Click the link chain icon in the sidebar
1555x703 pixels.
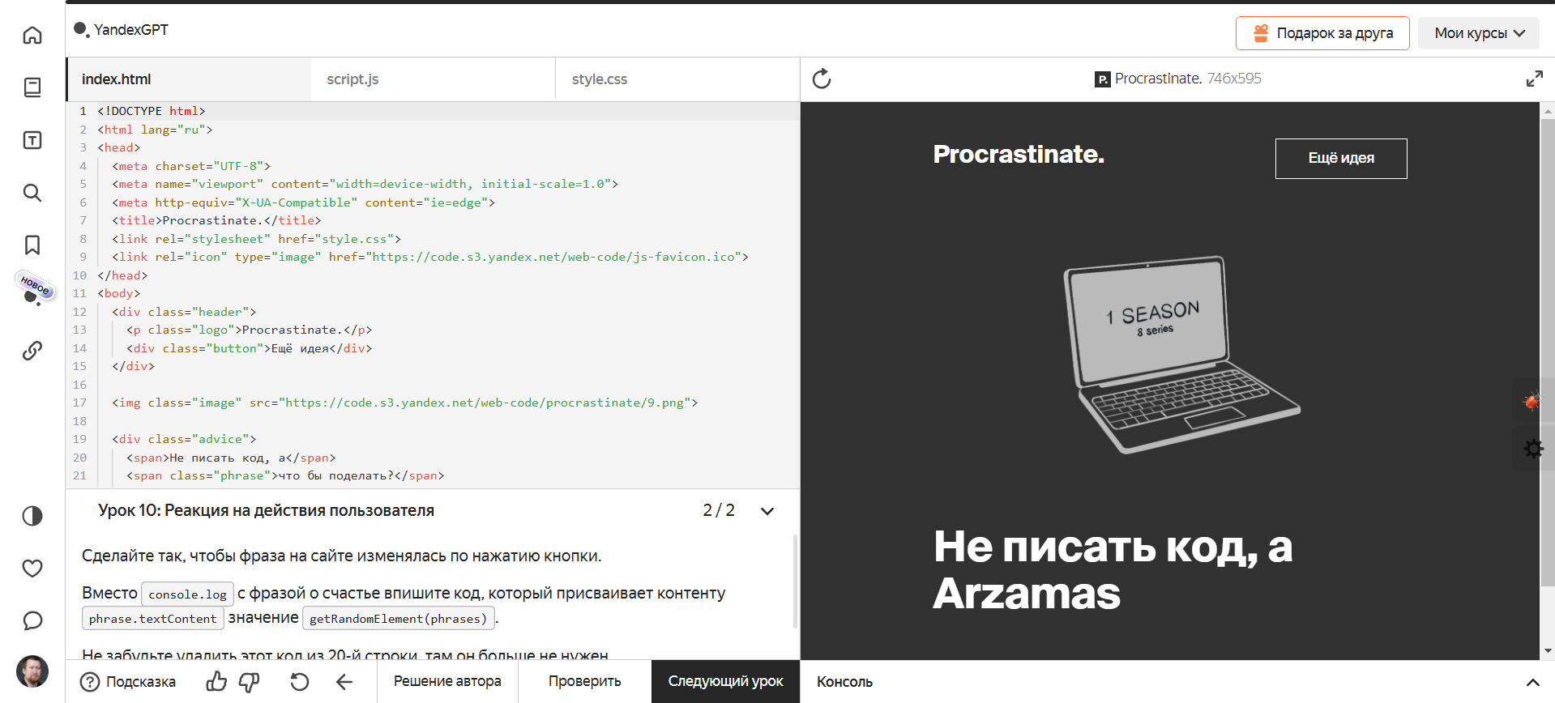pyautogui.click(x=32, y=351)
